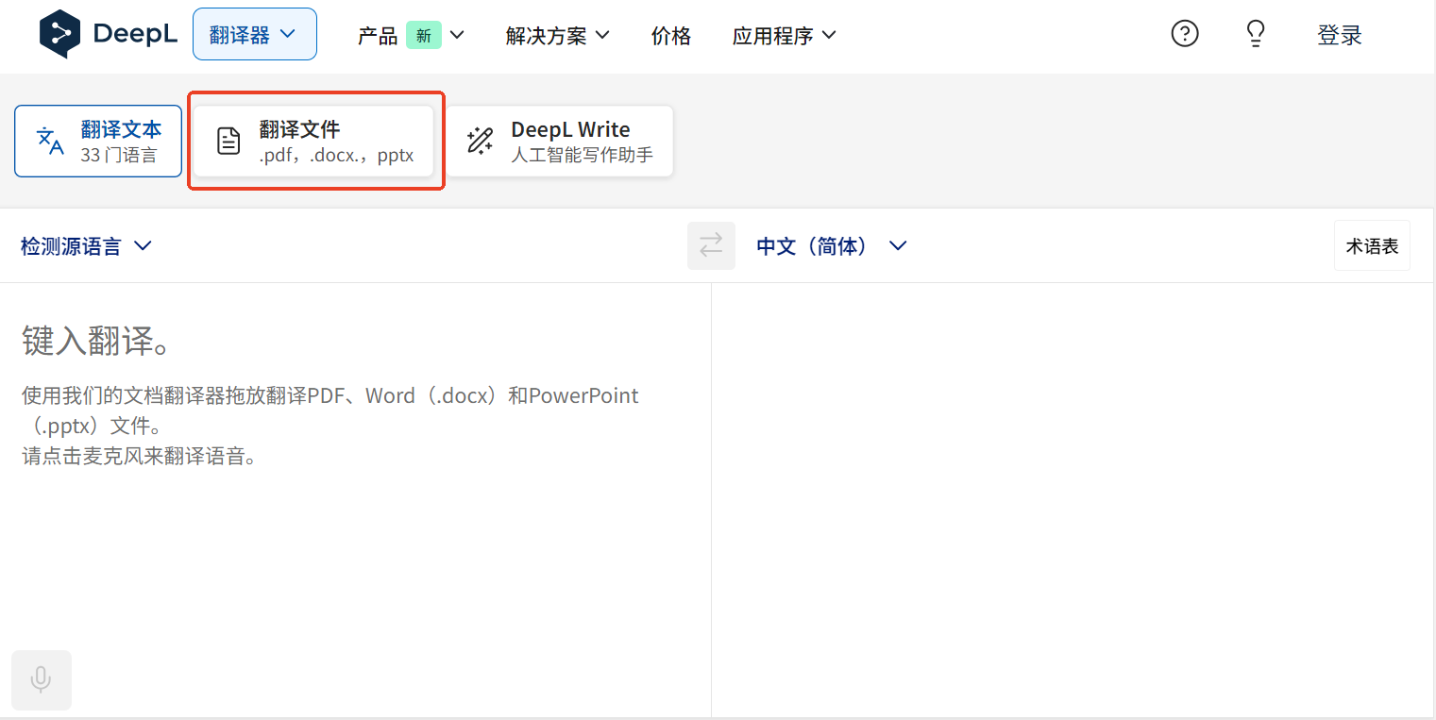Click the translation output panel
1436x720 pixels.
click(1073, 500)
